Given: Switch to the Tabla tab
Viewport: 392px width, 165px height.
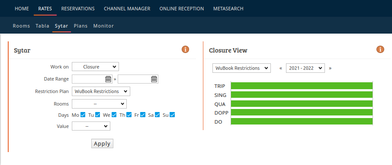Looking at the screenshot, I should (42, 26).
